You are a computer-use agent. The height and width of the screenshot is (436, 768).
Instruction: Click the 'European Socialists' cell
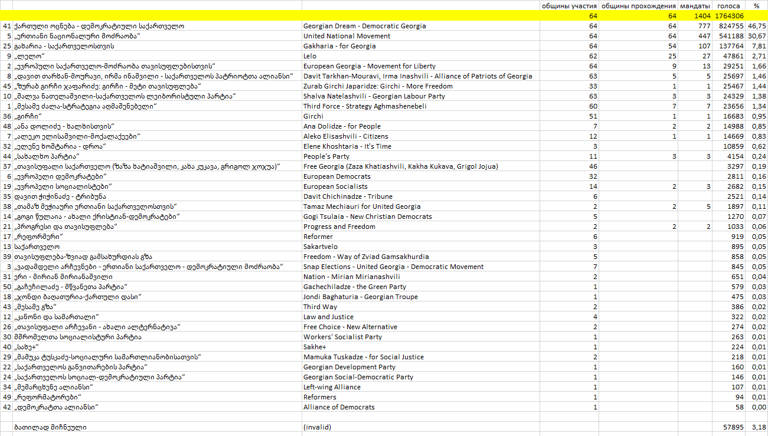(x=421, y=186)
